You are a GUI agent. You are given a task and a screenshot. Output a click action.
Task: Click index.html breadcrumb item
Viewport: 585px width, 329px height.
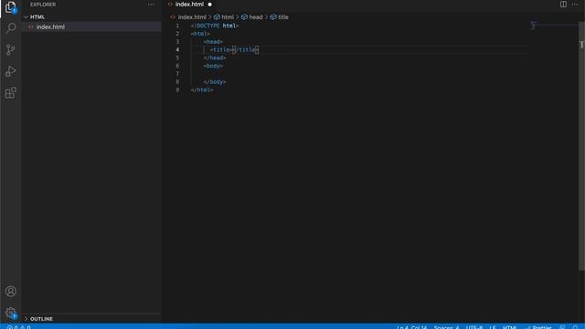coord(192,17)
